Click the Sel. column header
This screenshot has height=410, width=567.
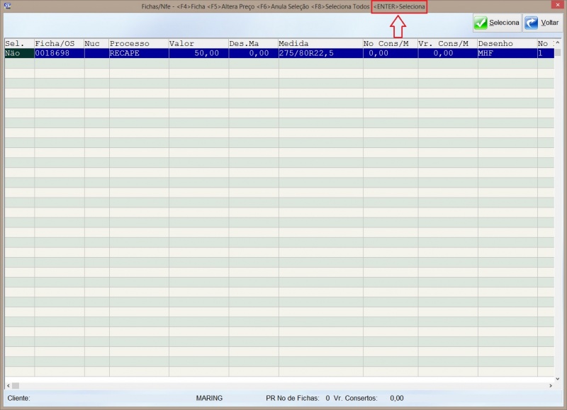coord(18,43)
